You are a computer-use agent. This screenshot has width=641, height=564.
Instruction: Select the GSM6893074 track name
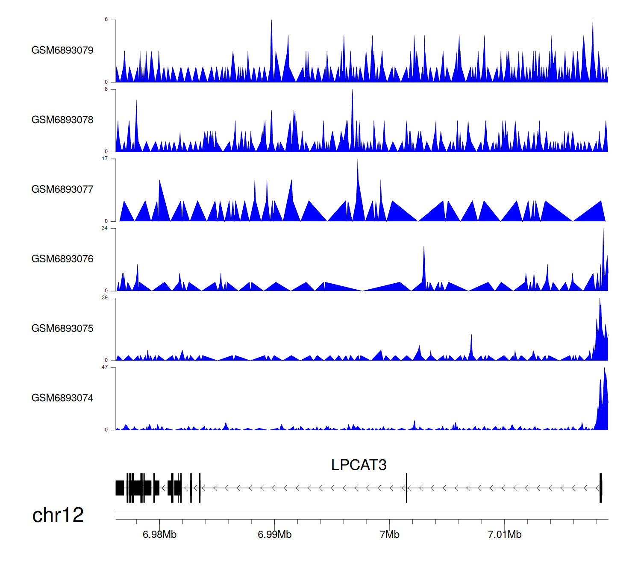pyautogui.click(x=62, y=398)
